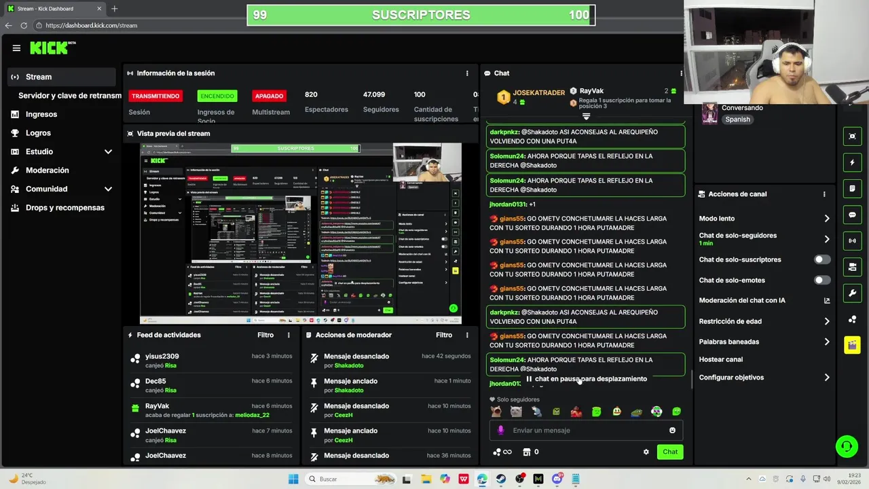Open Modo lento options chevron

pos(827,219)
